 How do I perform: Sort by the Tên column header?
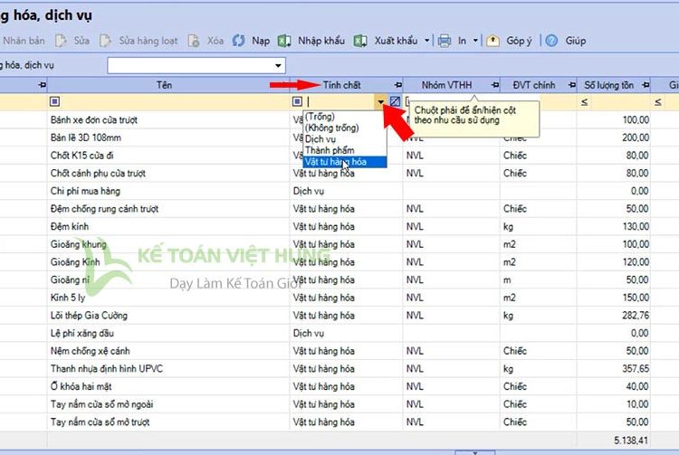[164, 85]
